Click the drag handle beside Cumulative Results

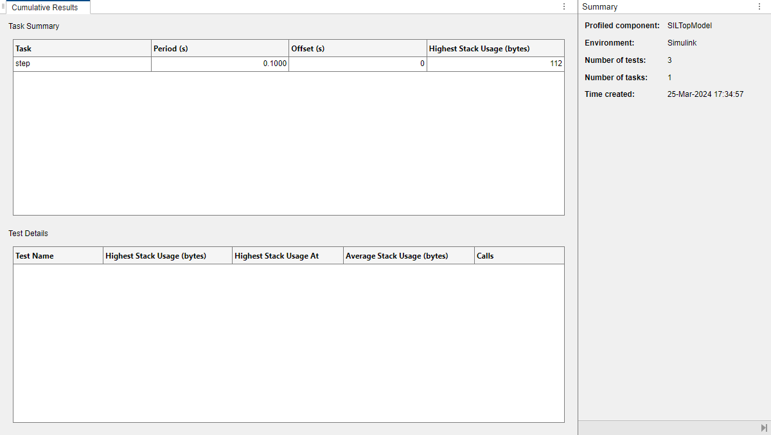[x=3, y=6]
